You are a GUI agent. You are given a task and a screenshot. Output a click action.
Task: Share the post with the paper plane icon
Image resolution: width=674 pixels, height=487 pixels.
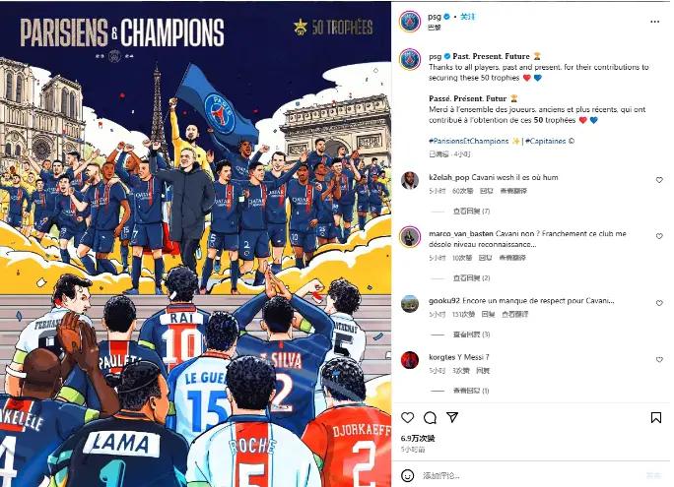click(x=452, y=417)
